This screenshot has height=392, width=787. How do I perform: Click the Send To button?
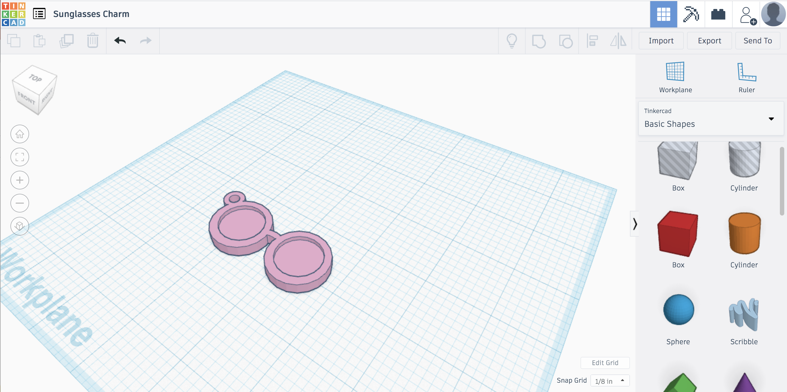[x=757, y=41]
